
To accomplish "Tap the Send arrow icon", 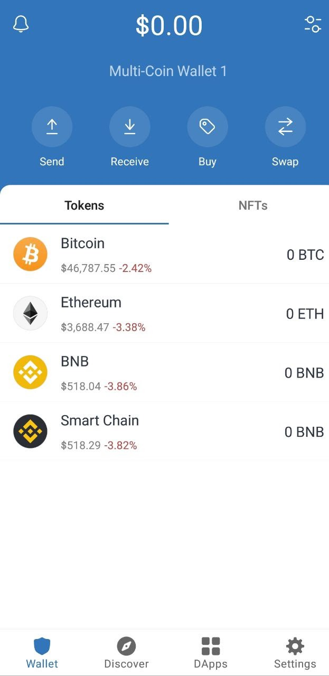I will pos(52,127).
